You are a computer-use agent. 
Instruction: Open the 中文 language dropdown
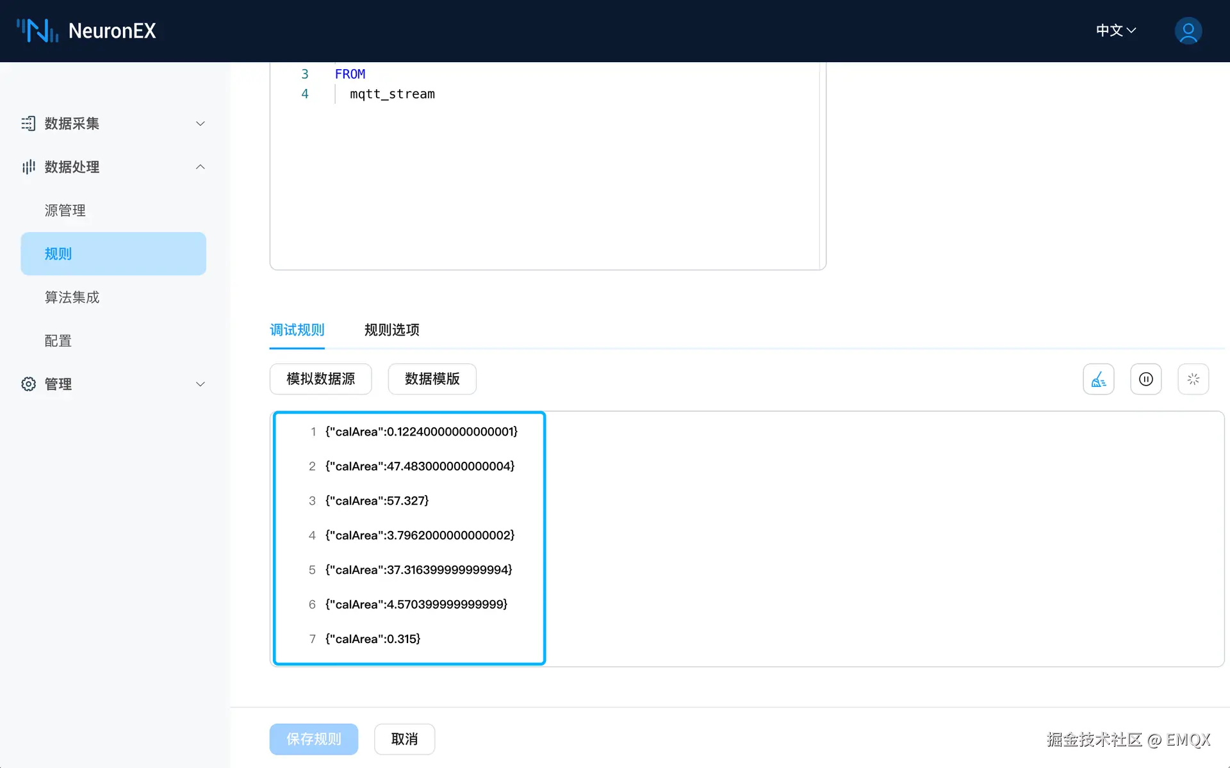pyautogui.click(x=1115, y=31)
